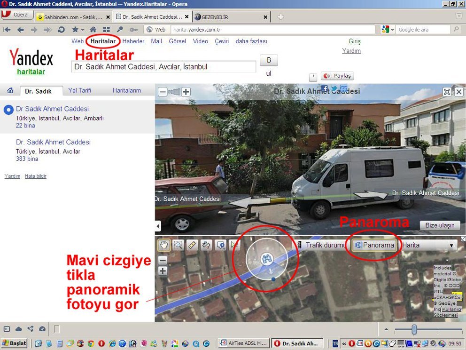
Task: Zoom out the panorama view
Action: click(163, 92)
